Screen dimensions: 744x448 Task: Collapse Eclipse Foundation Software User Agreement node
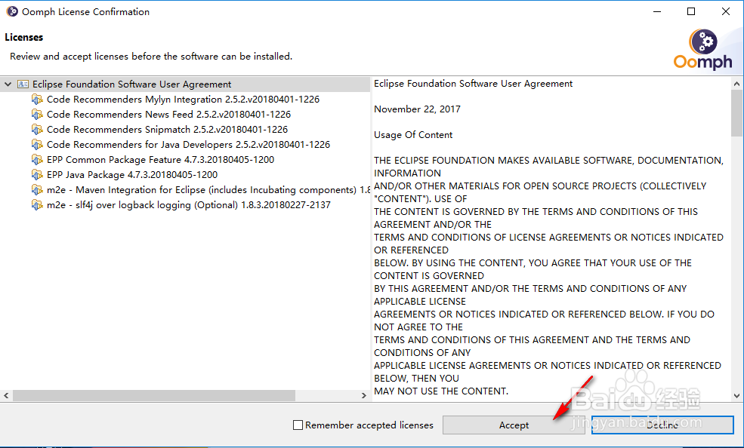pos(8,84)
